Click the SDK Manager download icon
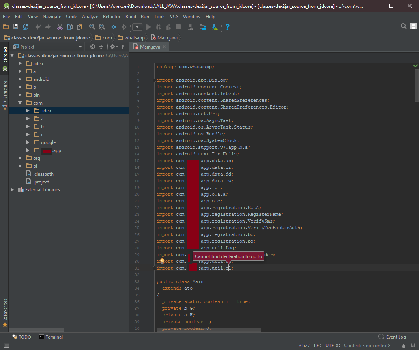419x350 pixels. (215, 27)
